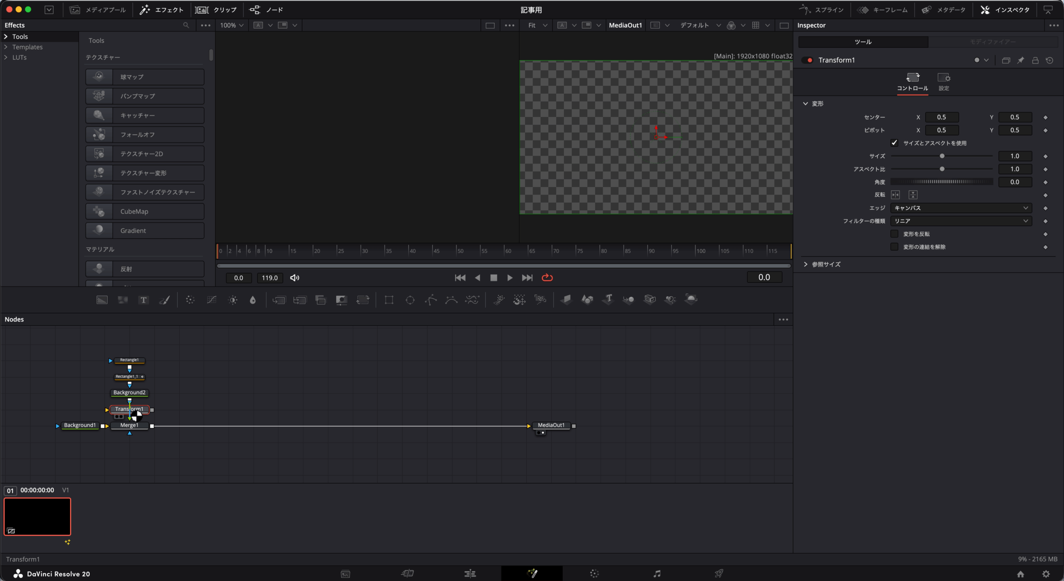Image resolution: width=1064 pixels, height=581 pixels.
Task: Click the サイズ slider
Action: tap(942, 156)
